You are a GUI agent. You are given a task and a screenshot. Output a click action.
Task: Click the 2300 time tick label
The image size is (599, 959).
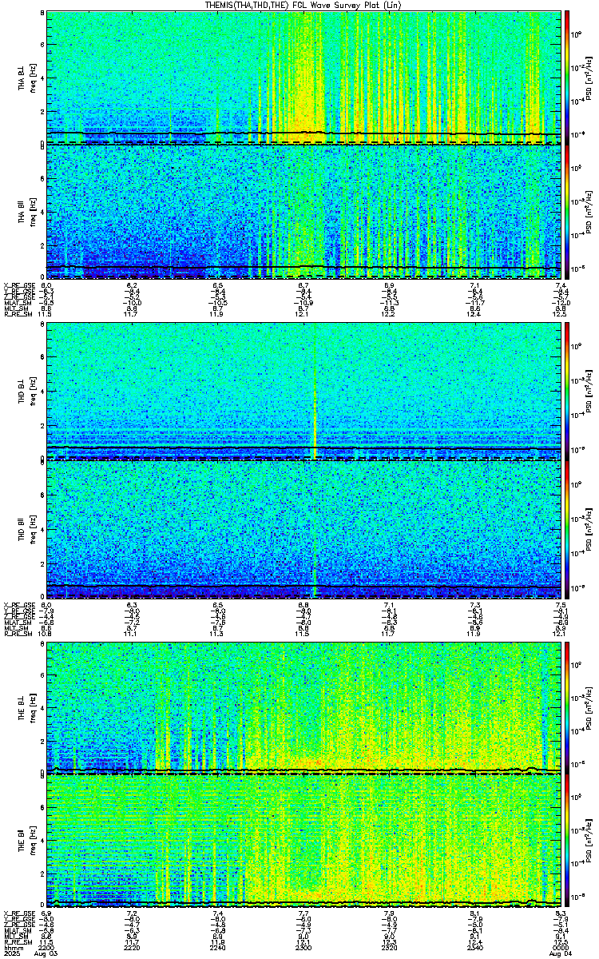[303, 946]
